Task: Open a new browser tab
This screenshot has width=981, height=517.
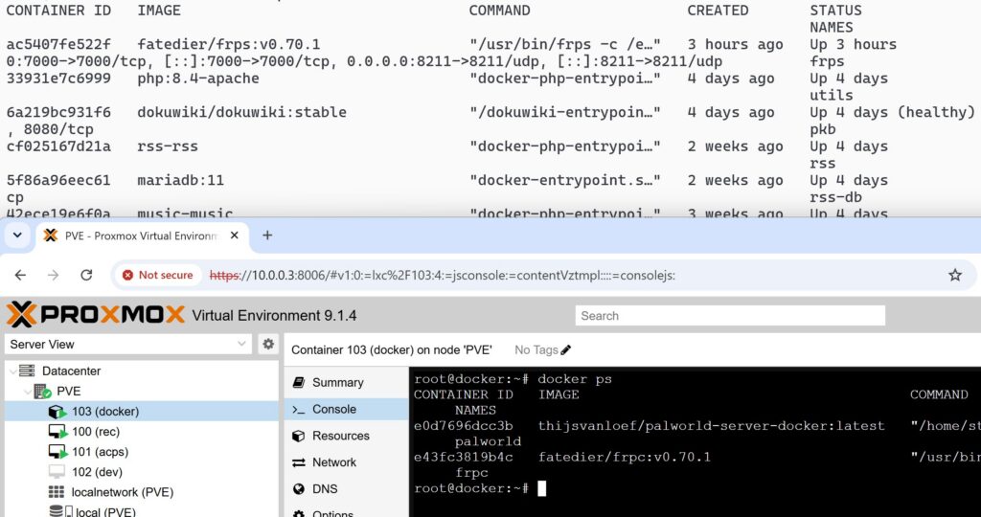Action: click(x=267, y=236)
